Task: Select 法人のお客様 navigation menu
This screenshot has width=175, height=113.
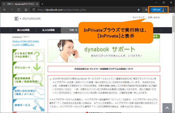Action: click(x=48, y=30)
